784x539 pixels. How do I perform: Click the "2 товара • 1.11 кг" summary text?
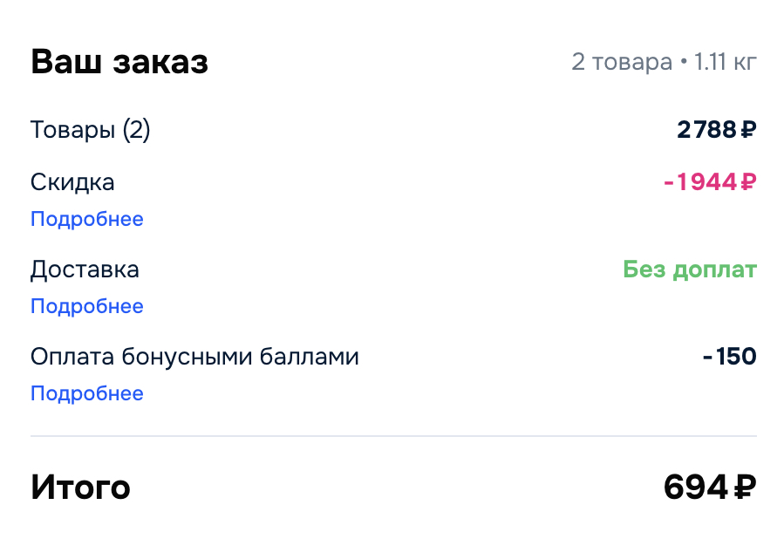[664, 63]
